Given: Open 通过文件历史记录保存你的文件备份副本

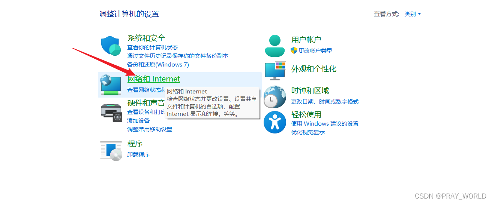Looking at the screenshot, I should 178,56.
